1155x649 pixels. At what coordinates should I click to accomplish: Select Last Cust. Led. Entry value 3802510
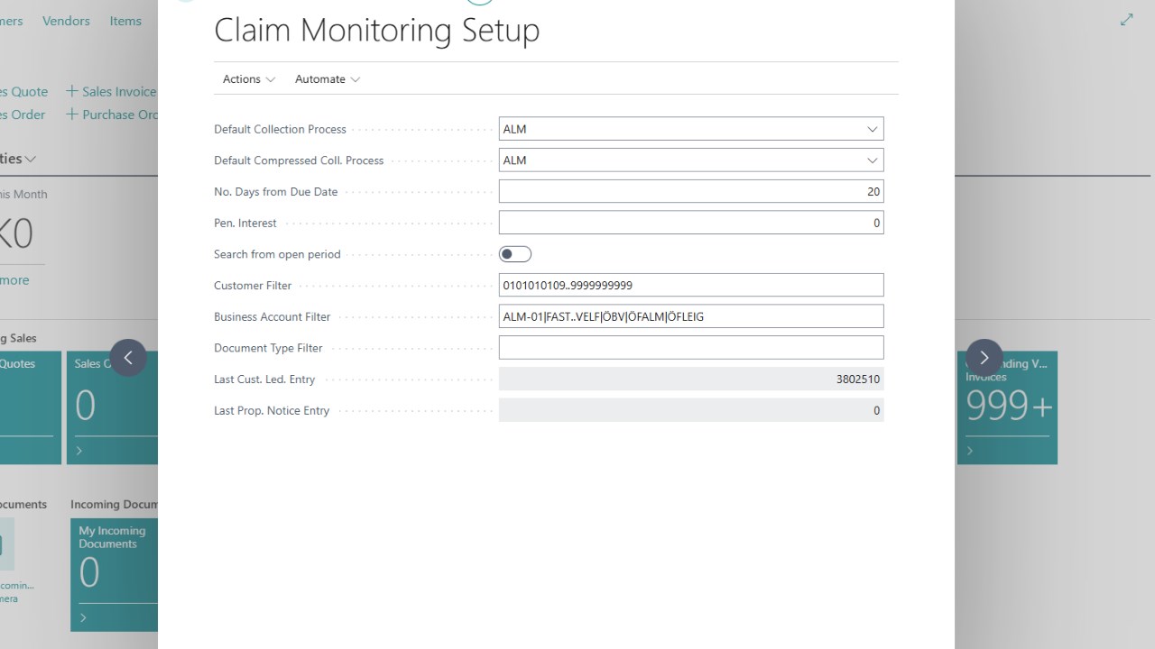[691, 379]
